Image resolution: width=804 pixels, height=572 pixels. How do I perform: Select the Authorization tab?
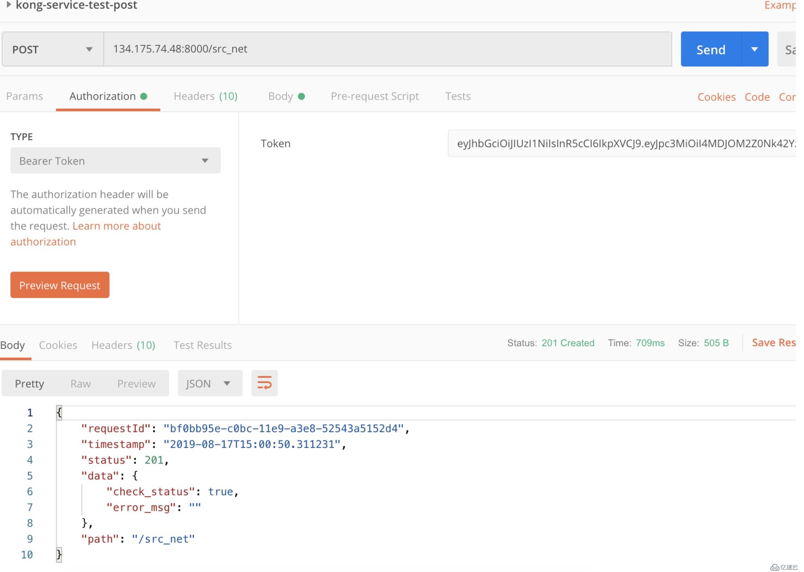[x=108, y=96]
